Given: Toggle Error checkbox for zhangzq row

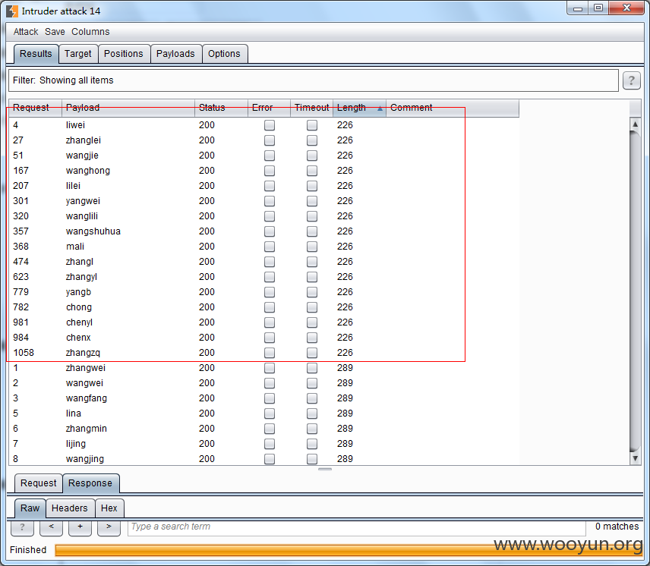Looking at the screenshot, I should (x=270, y=353).
